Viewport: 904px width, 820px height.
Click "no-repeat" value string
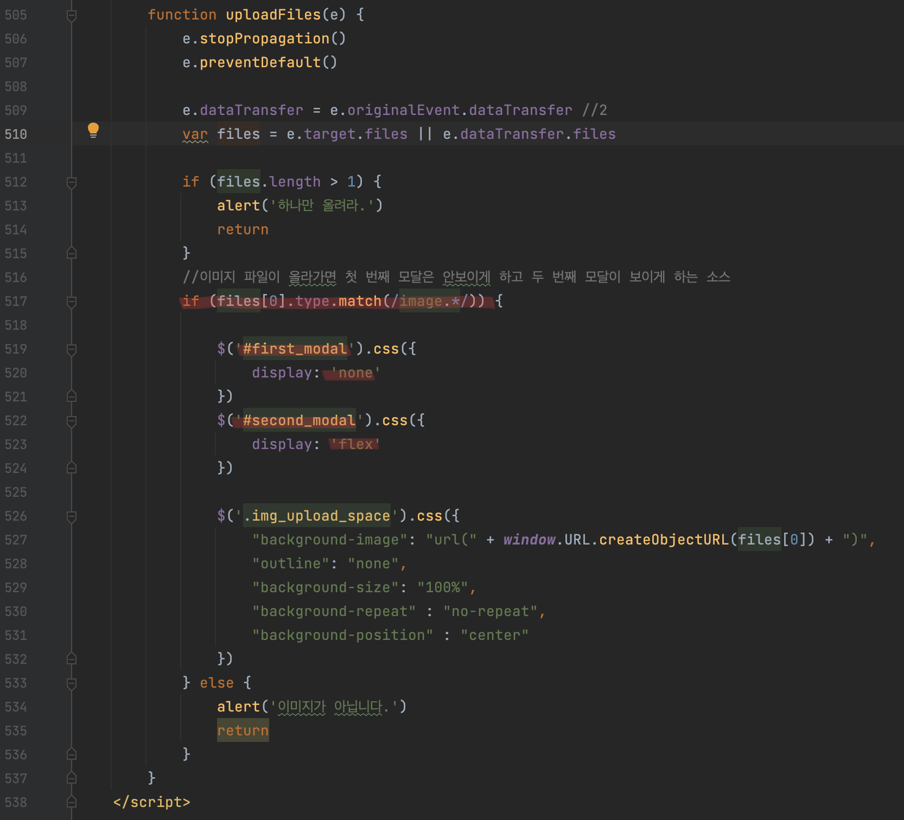pyautogui.click(x=491, y=611)
